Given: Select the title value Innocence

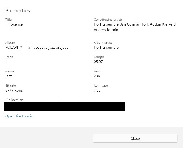Looking at the screenshot, I should pos(14,24).
